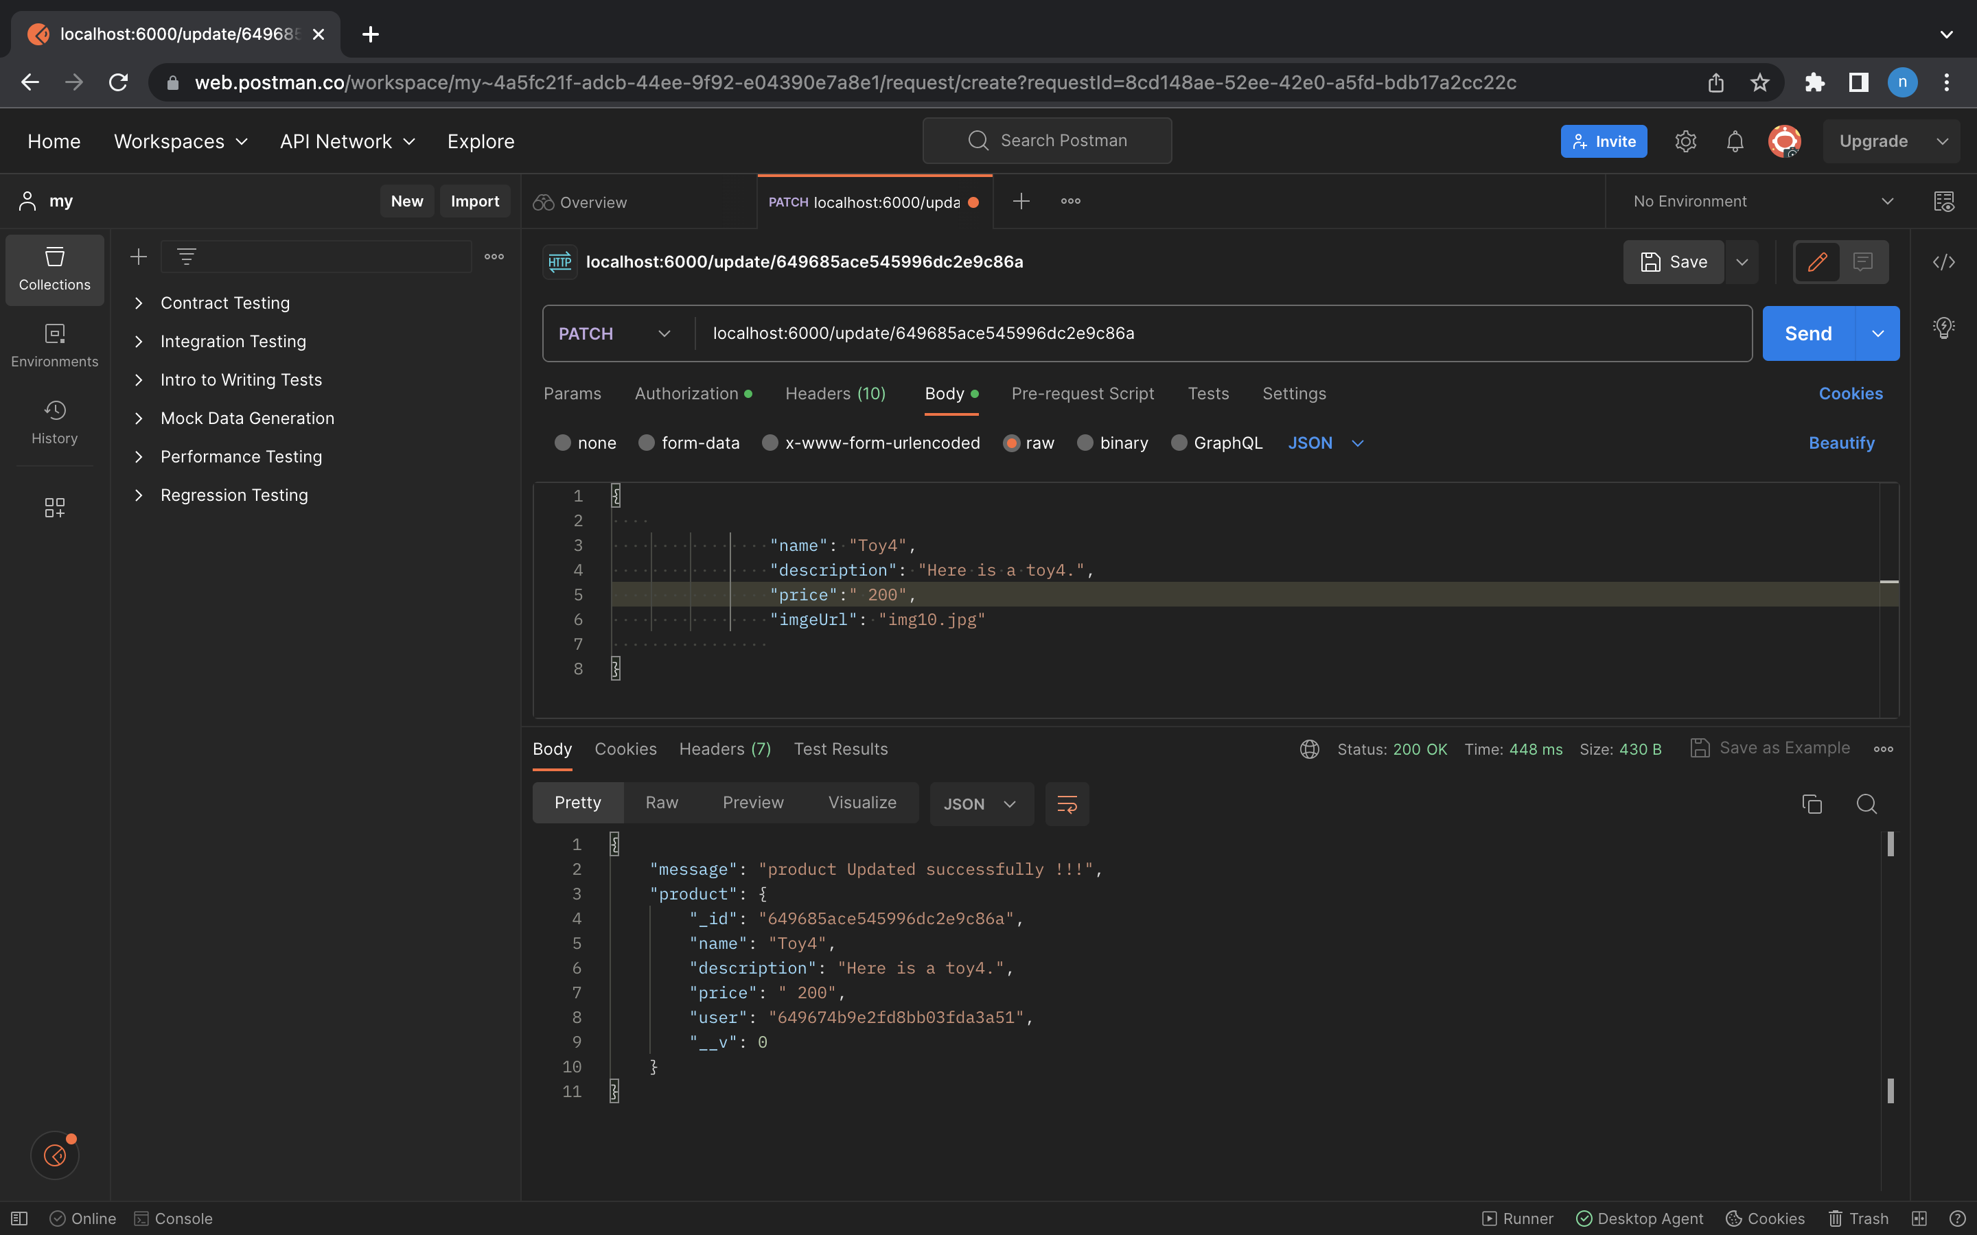Toggle line wrapping in the response viewer
1977x1235 pixels.
1067,803
